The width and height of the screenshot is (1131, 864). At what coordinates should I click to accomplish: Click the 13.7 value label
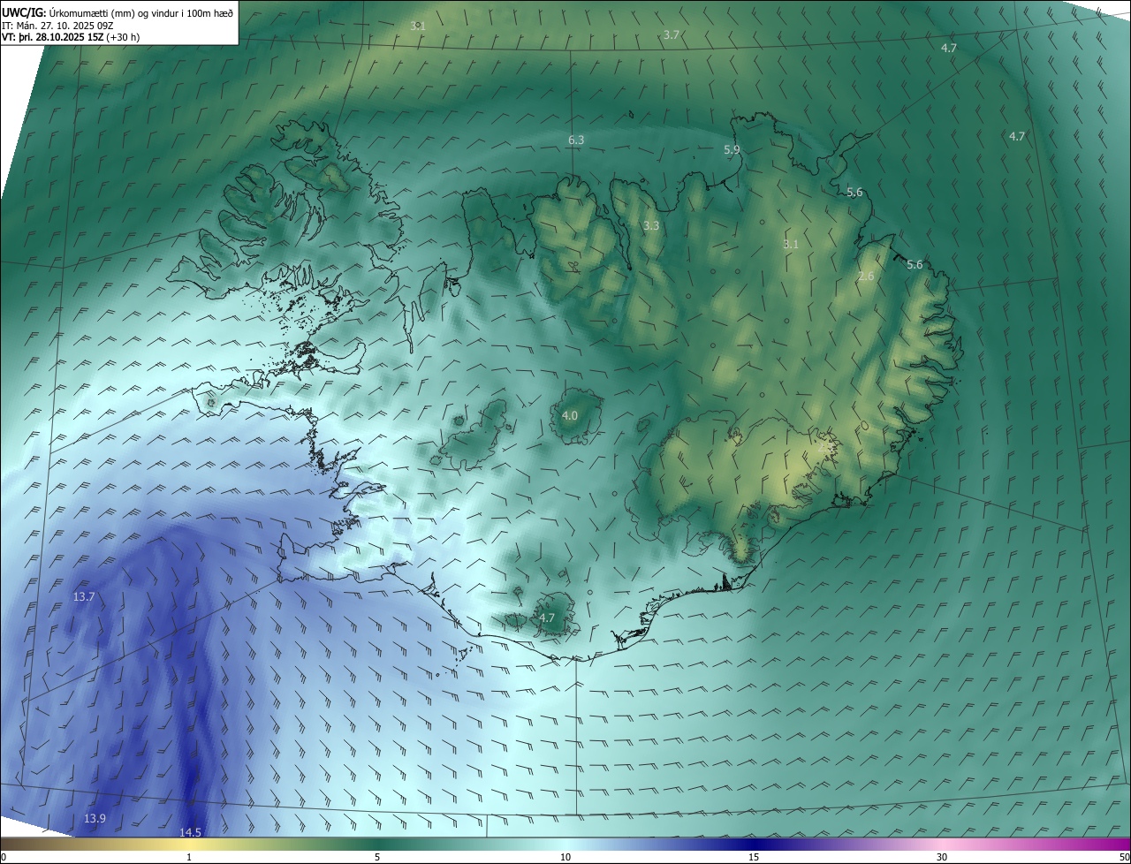coord(84,597)
